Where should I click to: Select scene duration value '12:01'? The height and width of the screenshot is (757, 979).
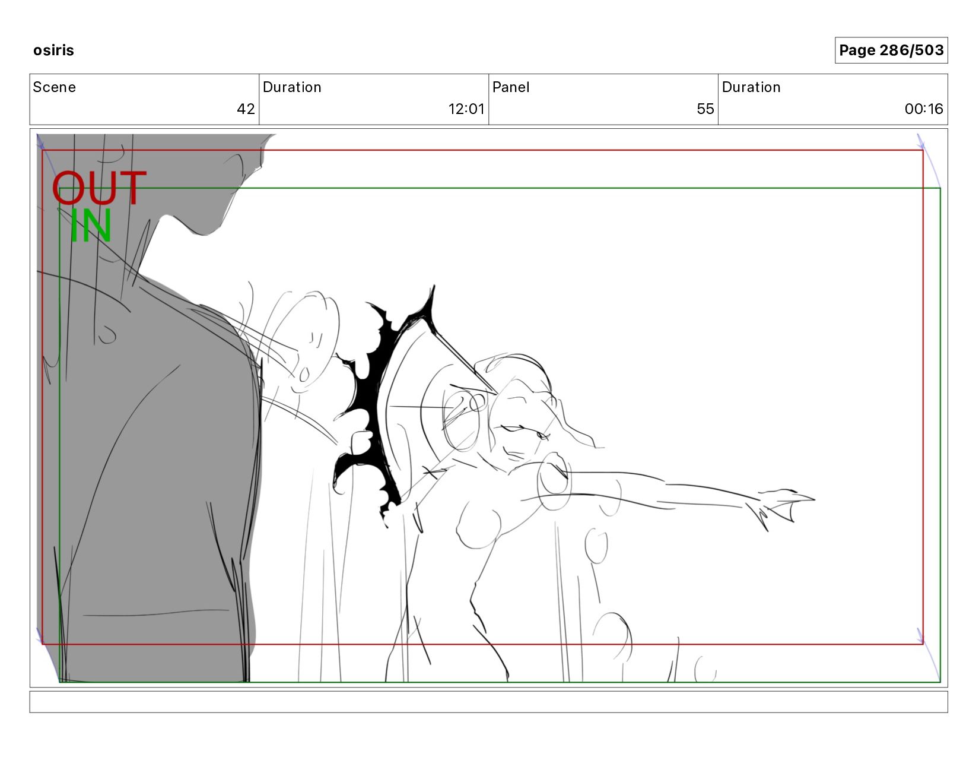466,109
